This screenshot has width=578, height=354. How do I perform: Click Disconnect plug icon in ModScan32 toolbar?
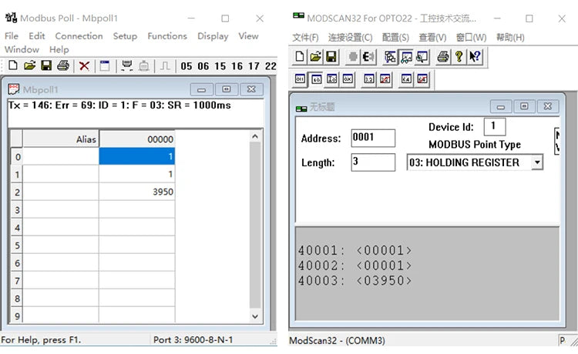[x=368, y=57]
